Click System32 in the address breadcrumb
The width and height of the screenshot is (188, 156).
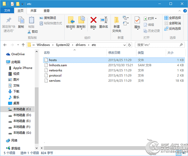63,45
